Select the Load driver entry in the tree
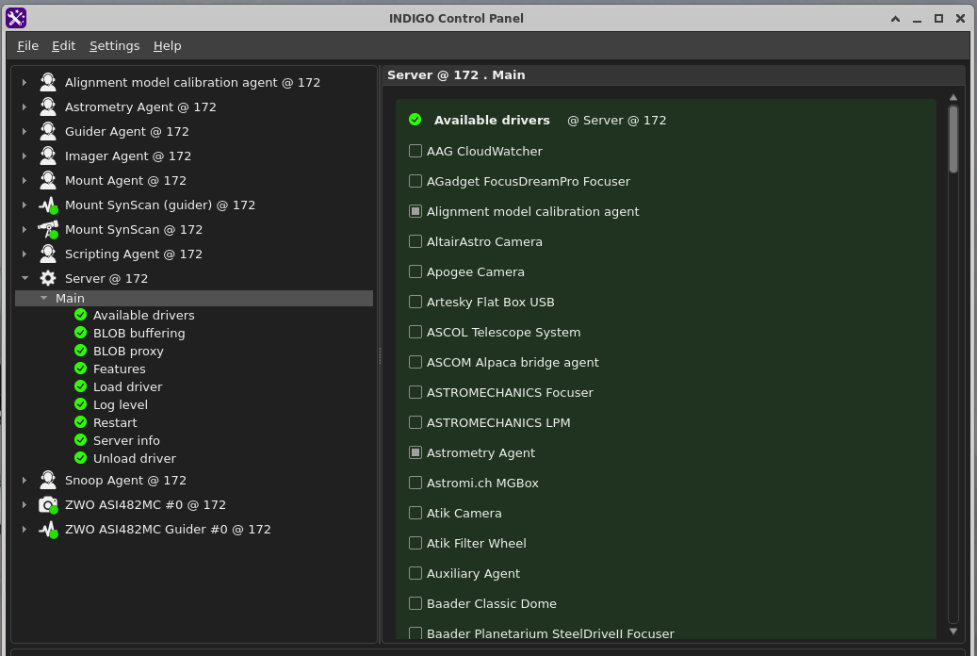977x656 pixels. [127, 386]
